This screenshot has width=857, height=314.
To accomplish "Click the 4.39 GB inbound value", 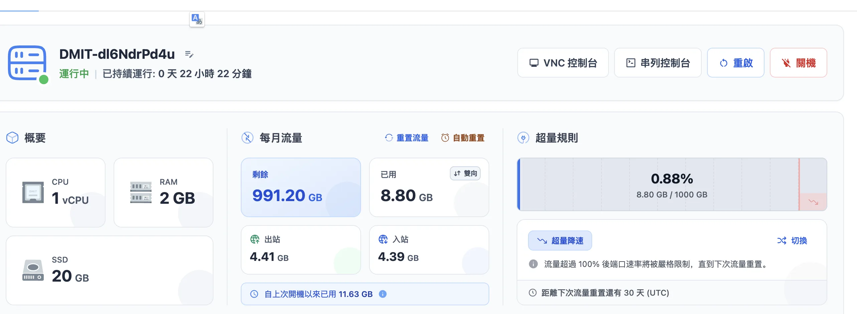I will (398, 257).
